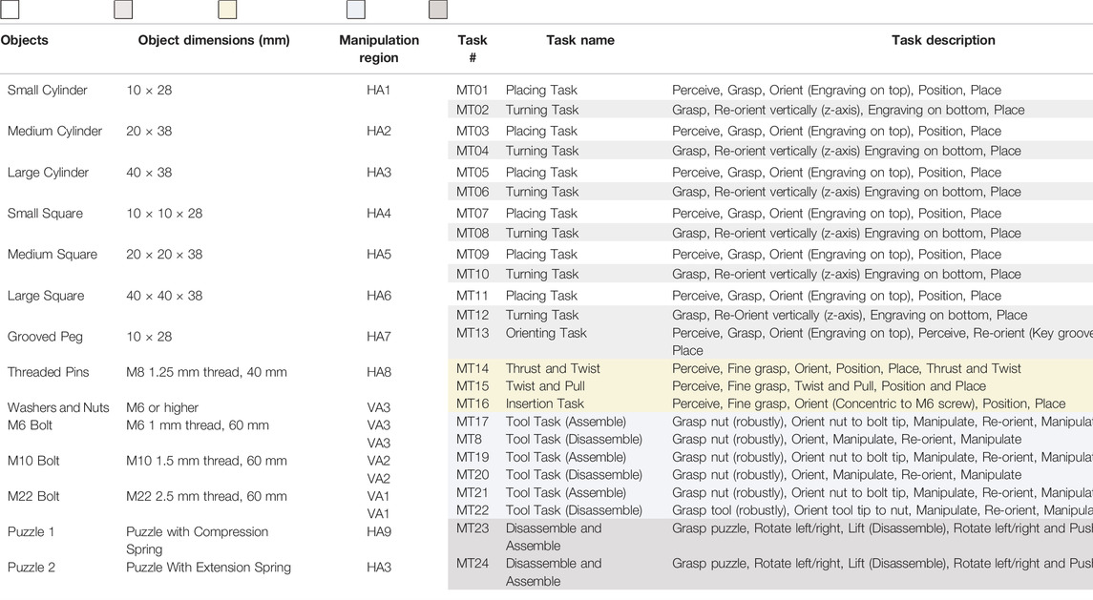
Task: Click description 'Perceive, Fine grasp, Twist and Pull, Position and Place'
Action: [x=829, y=386]
